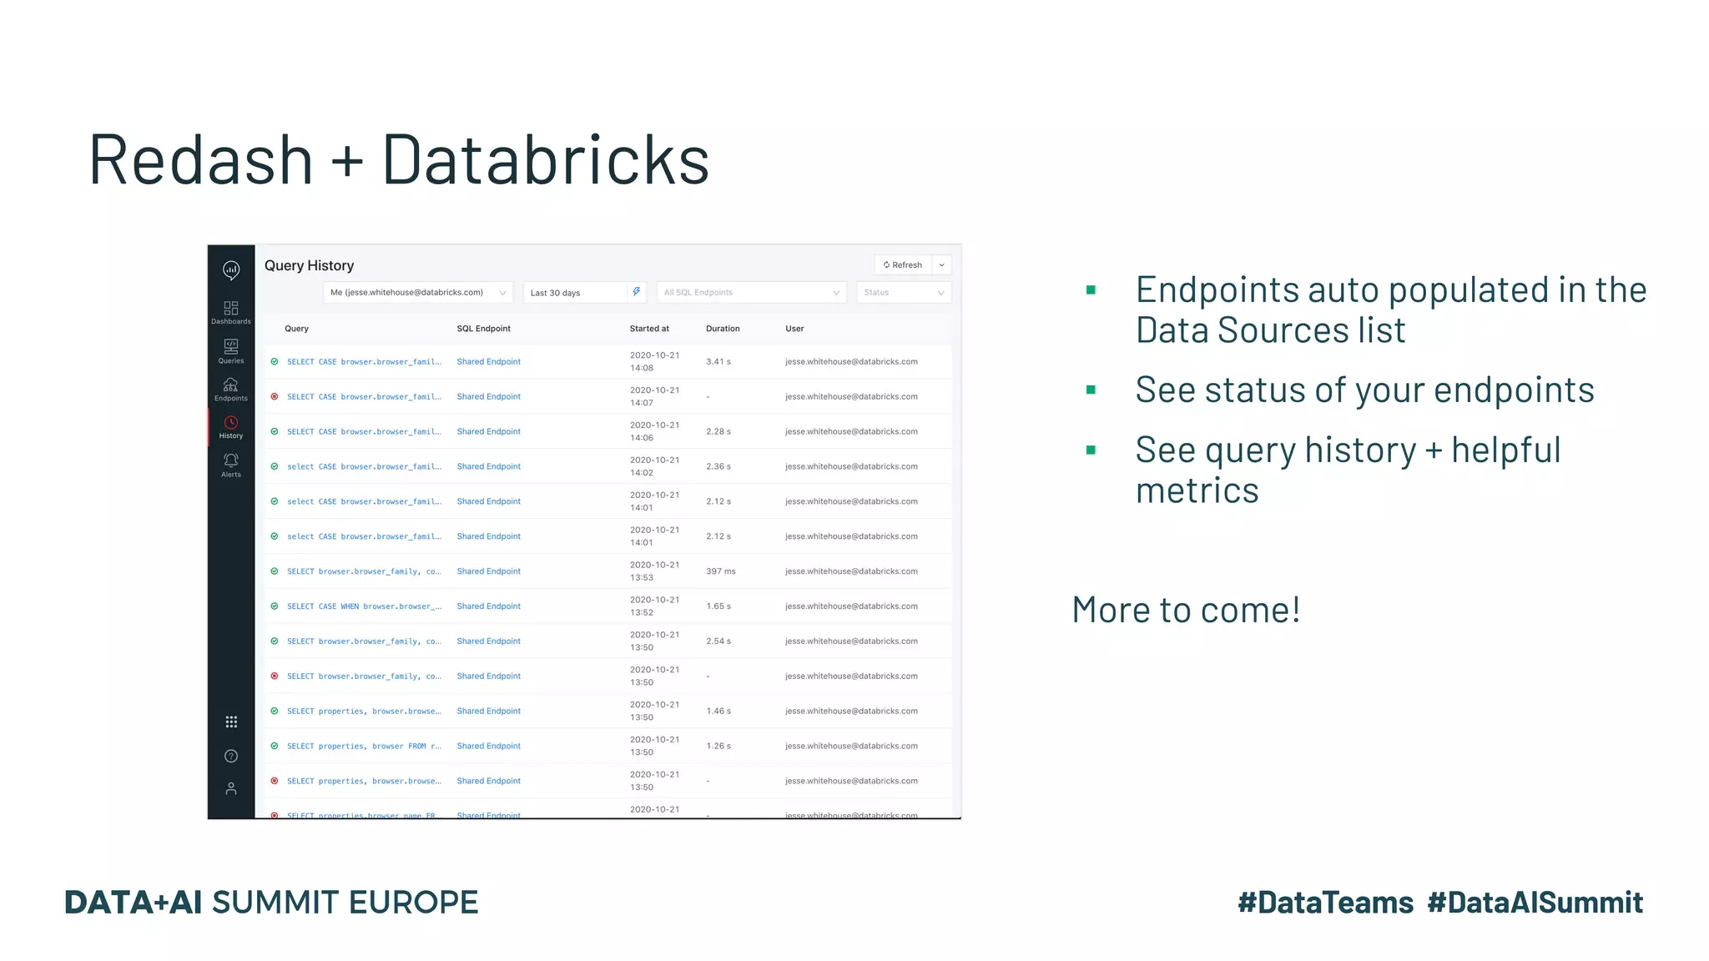Click the Refresh button
This screenshot has height=961, width=1709.
pyautogui.click(x=903, y=265)
